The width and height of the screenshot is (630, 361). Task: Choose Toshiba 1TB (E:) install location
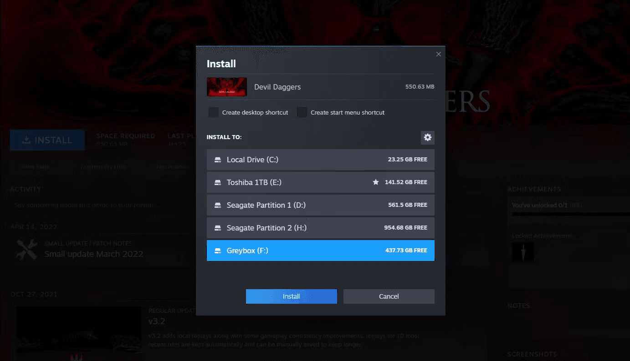[x=320, y=182]
